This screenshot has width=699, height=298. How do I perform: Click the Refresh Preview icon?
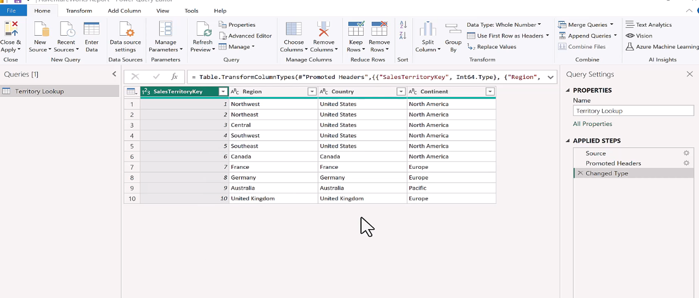click(203, 30)
